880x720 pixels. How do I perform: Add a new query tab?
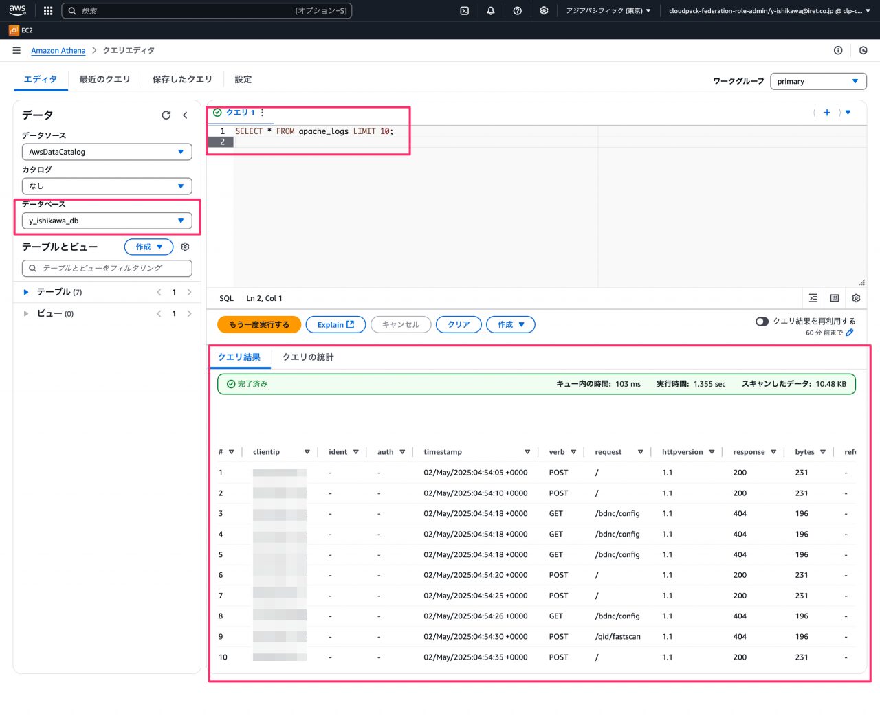pos(827,112)
